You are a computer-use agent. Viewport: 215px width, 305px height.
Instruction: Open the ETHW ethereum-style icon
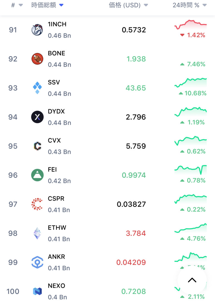37,233
